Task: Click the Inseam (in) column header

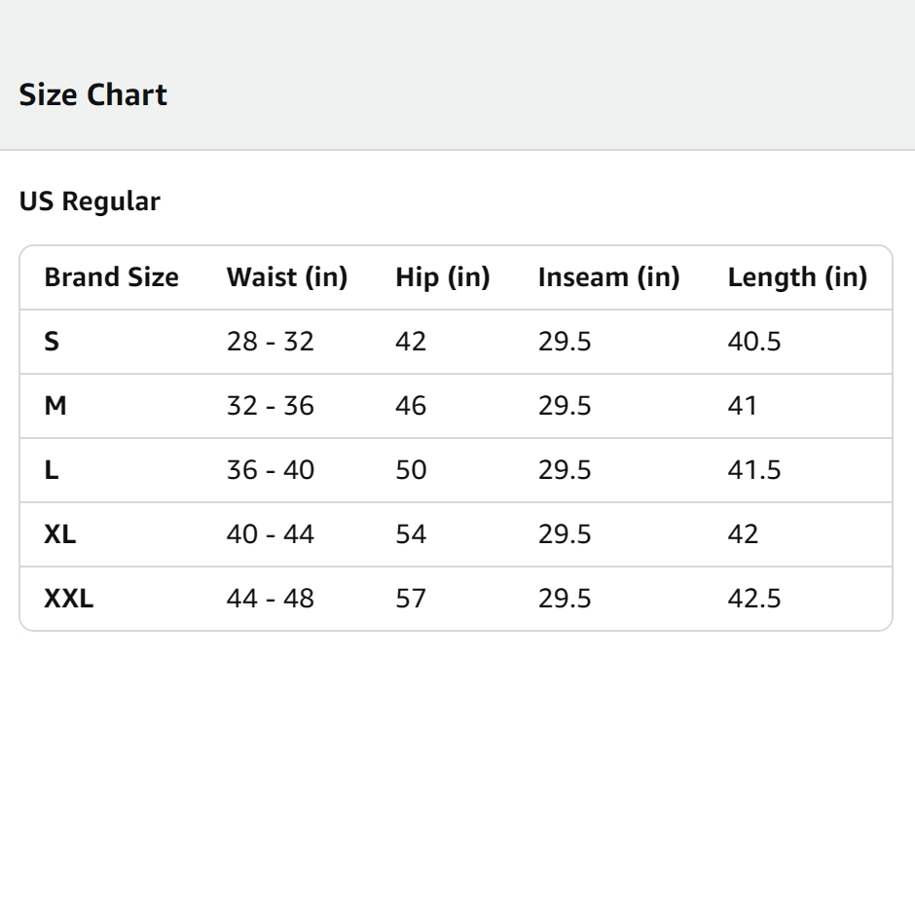Action: [608, 277]
